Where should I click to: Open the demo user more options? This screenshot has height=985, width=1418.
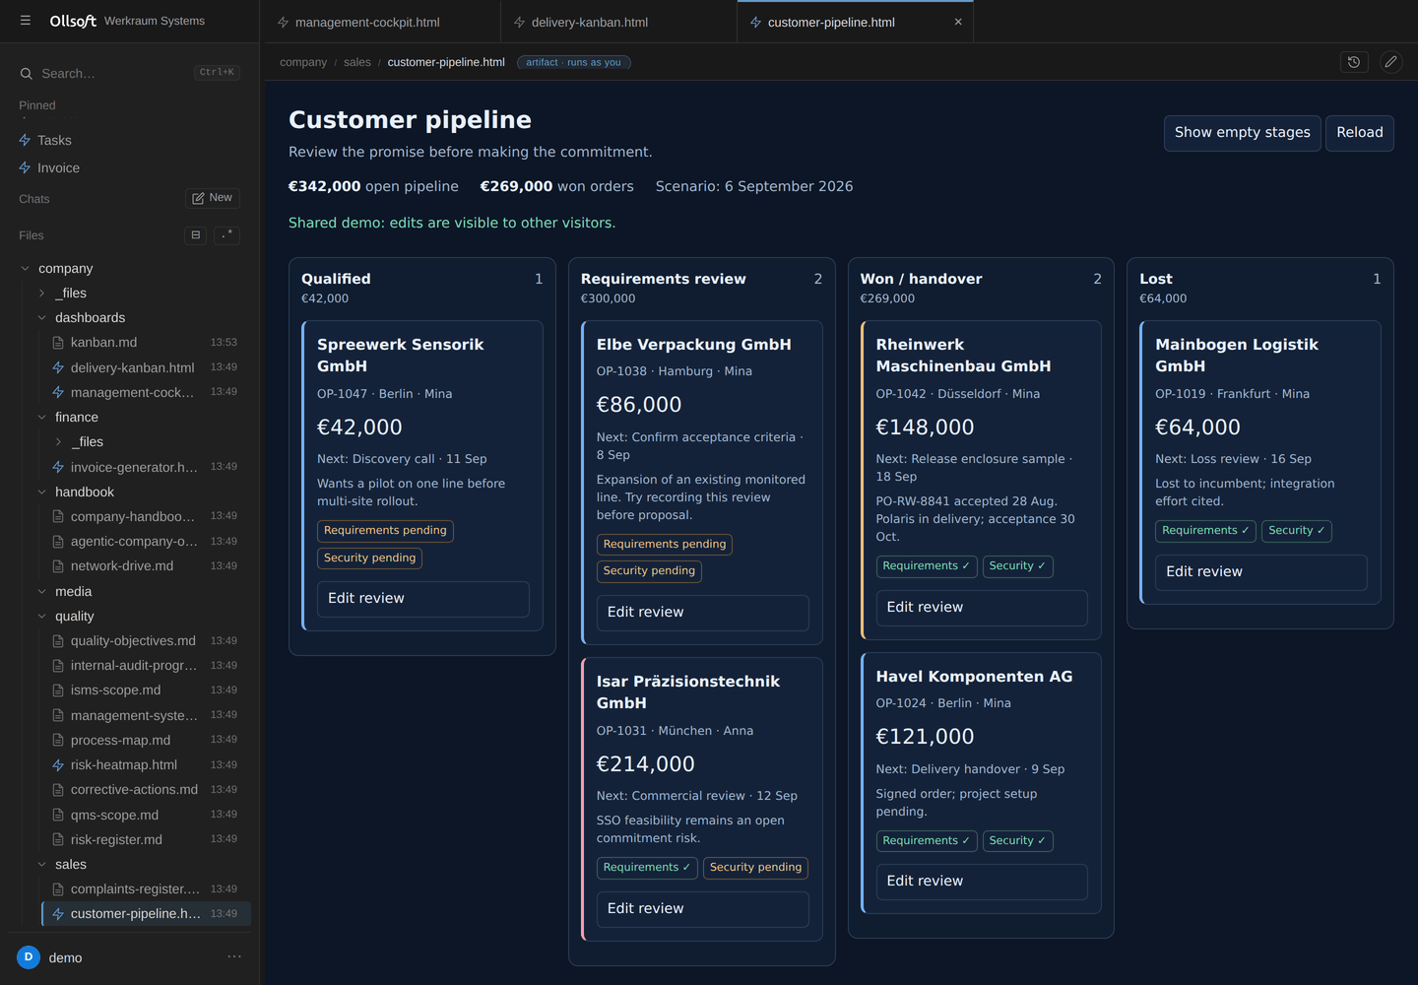click(234, 956)
